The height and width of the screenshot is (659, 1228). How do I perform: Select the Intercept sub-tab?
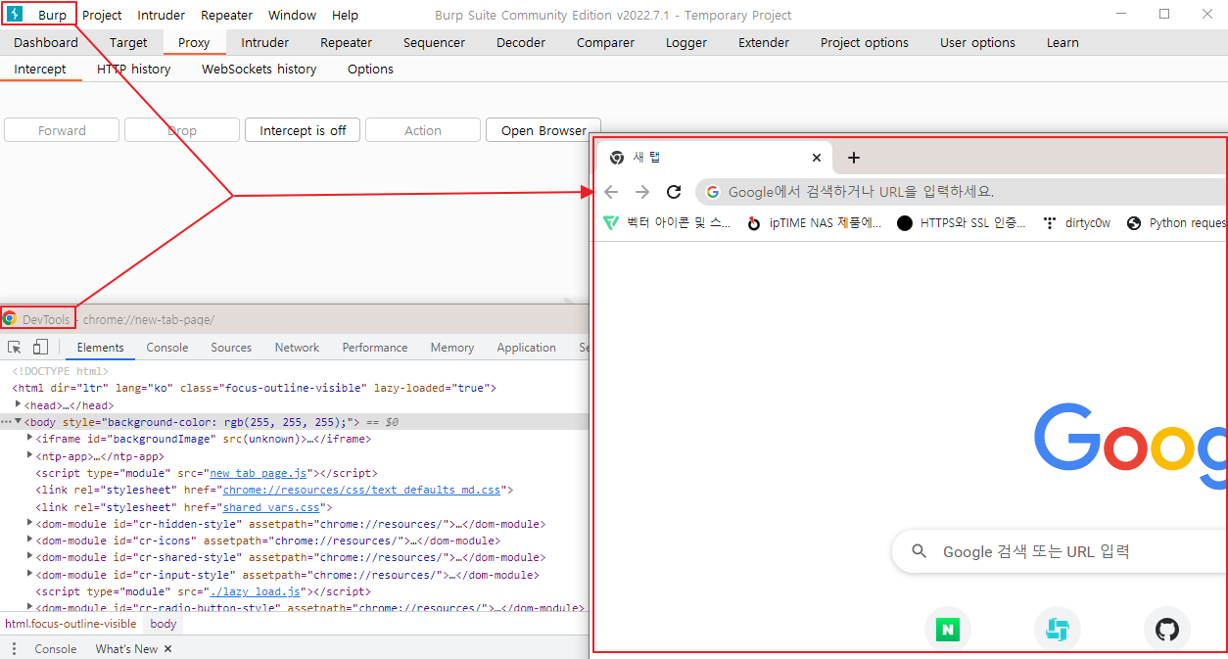[40, 69]
